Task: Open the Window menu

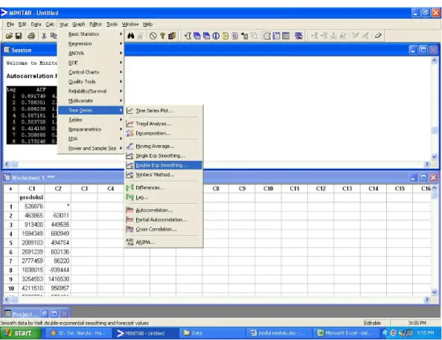Action: tap(130, 25)
